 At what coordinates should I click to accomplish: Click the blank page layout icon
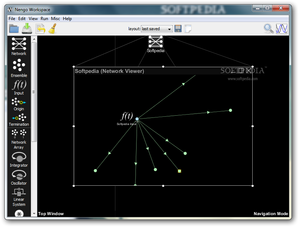(188, 29)
